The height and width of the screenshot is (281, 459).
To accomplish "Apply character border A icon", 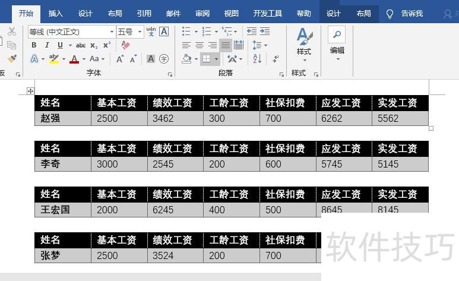I will [x=164, y=31].
